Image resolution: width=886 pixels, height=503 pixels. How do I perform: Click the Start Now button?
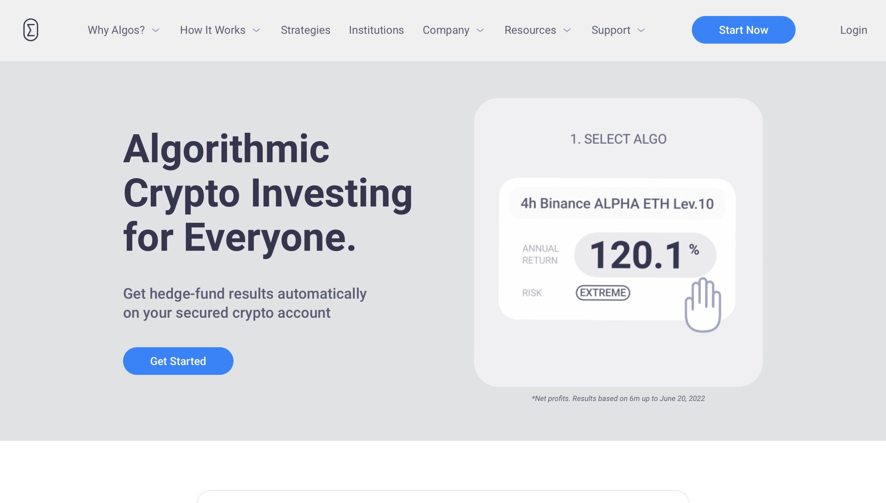tap(743, 30)
